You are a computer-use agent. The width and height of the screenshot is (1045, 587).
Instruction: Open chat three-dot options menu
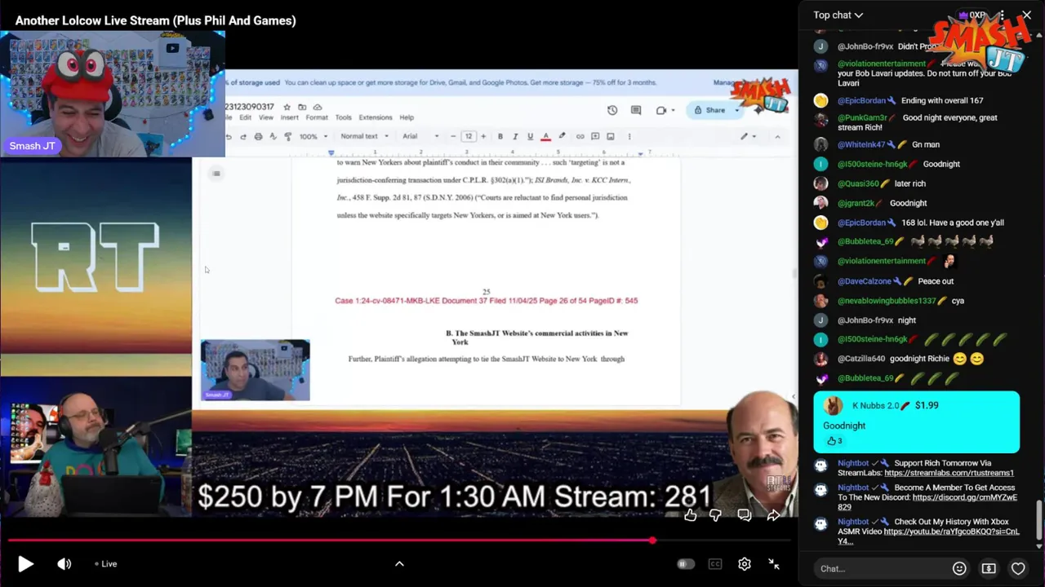click(x=1001, y=15)
